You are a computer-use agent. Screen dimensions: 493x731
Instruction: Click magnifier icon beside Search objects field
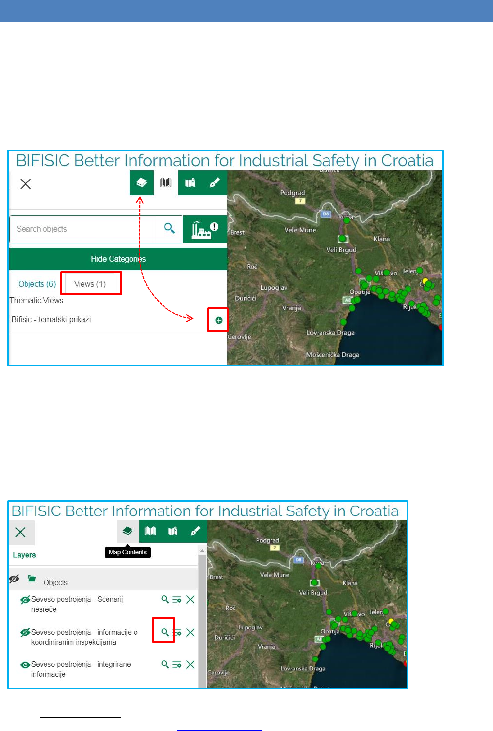click(169, 229)
